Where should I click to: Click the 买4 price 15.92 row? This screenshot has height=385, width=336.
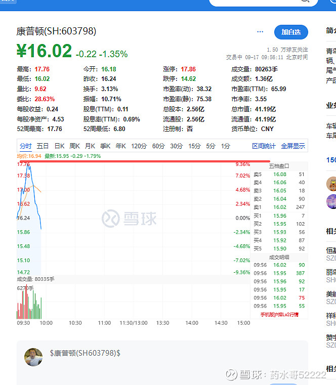click(x=279, y=240)
